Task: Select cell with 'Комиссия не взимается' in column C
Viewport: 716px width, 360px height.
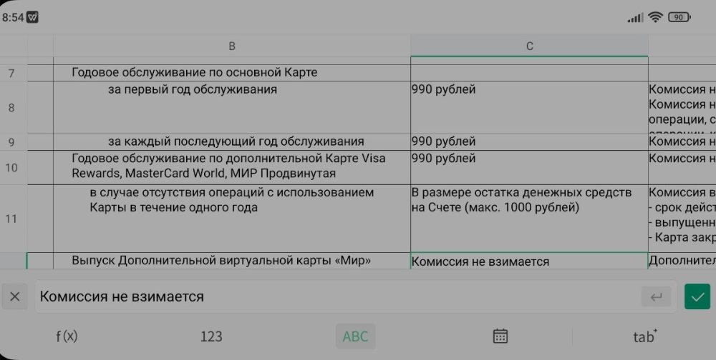Action: (x=529, y=261)
